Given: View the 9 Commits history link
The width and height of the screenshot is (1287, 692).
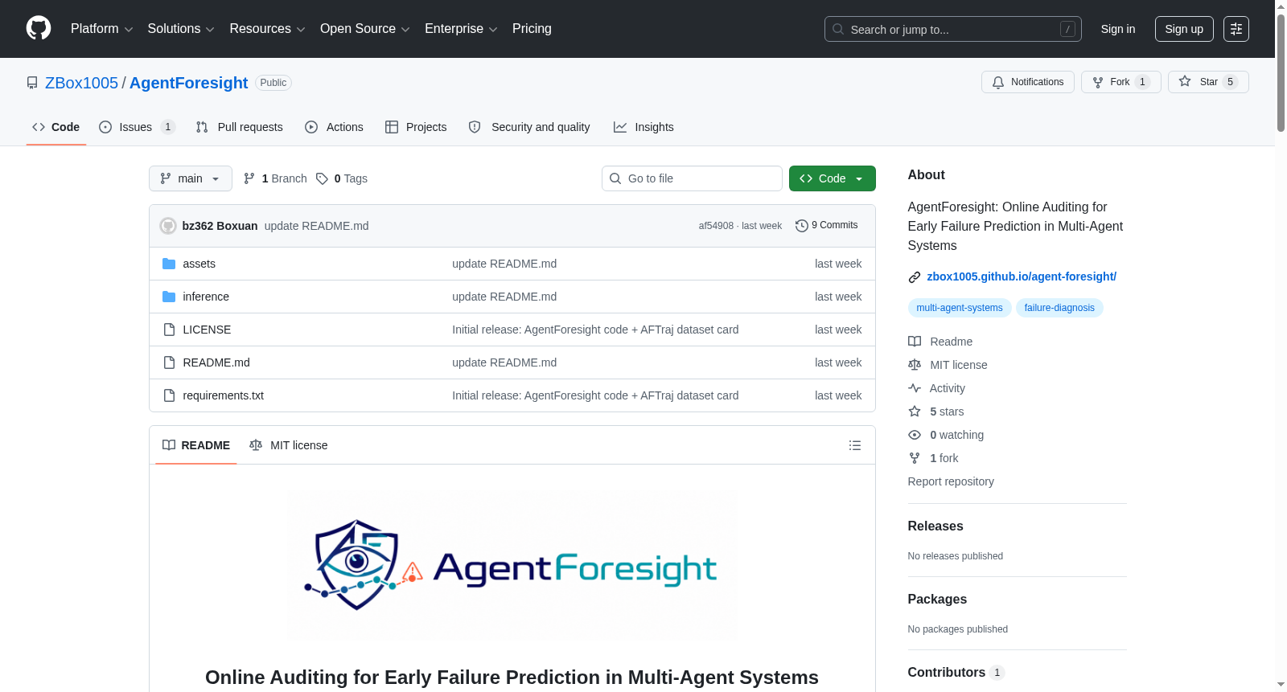Looking at the screenshot, I should [x=827, y=226].
